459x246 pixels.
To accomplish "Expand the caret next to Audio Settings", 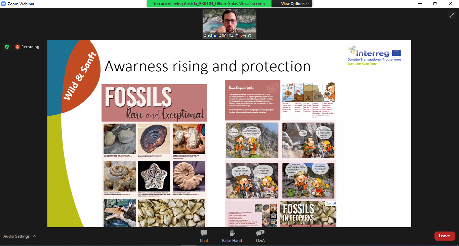I will click(x=34, y=236).
